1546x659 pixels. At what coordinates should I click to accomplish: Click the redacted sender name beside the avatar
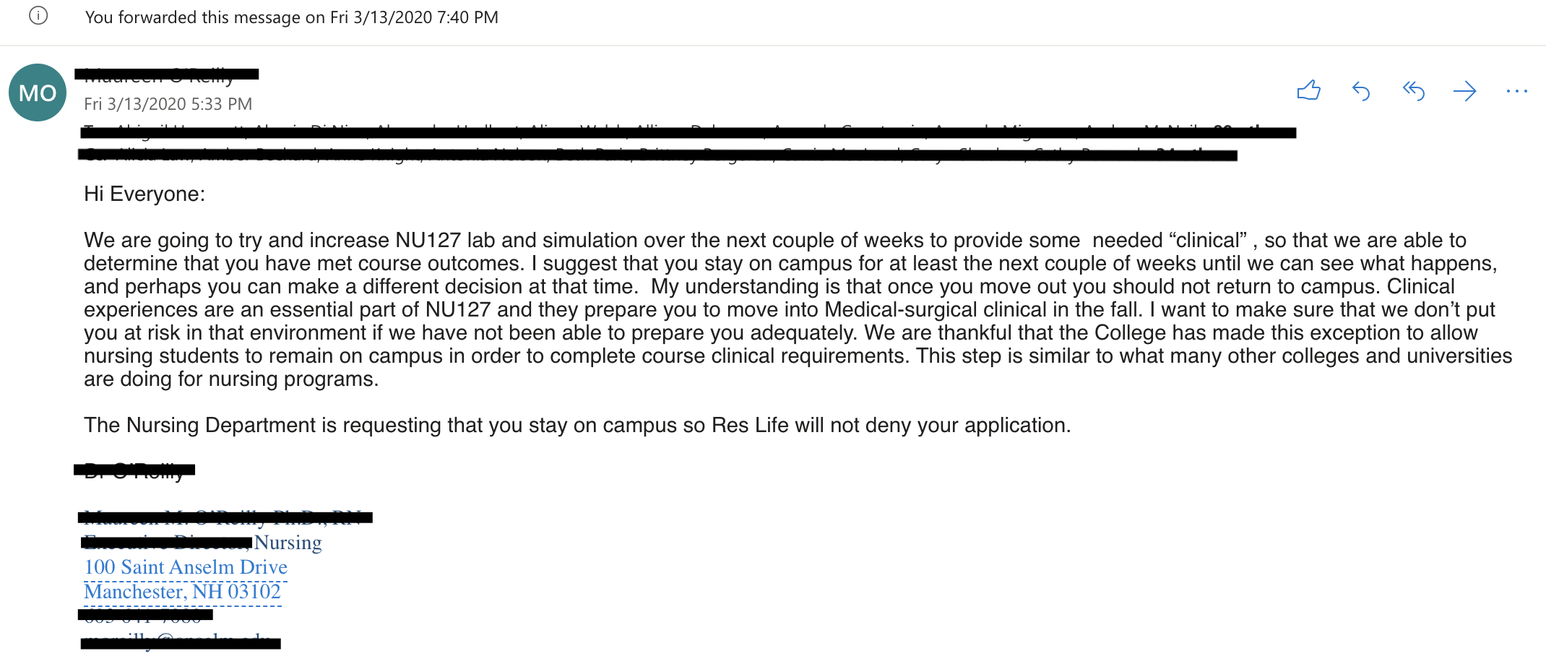tap(167, 74)
